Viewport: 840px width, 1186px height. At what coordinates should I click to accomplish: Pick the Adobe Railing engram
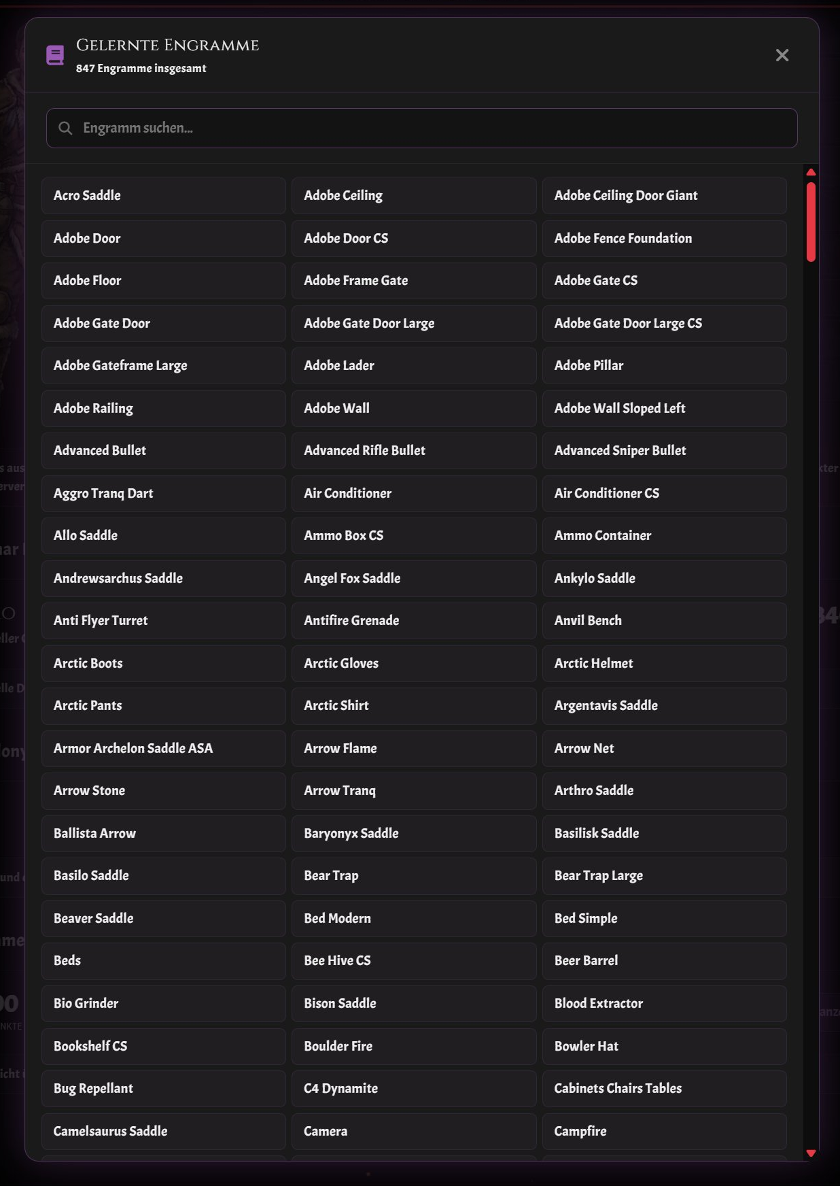[x=164, y=408]
